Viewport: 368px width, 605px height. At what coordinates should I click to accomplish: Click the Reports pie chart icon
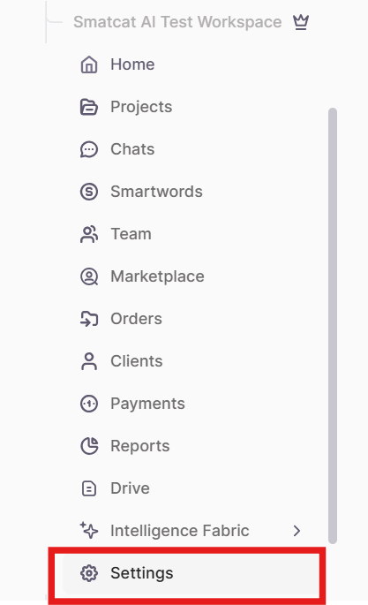tap(89, 446)
